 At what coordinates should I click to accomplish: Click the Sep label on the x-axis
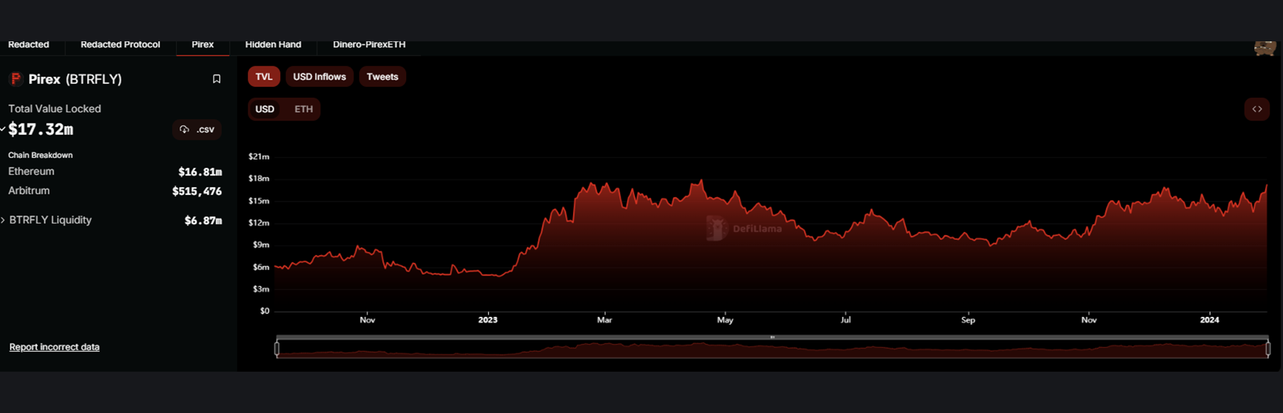click(968, 320)
